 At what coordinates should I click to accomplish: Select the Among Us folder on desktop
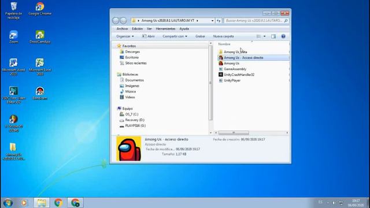tap(13, 151)
